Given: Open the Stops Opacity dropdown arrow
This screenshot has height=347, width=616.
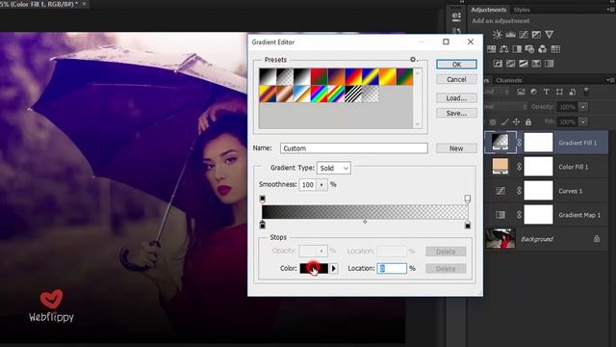Looking at the screenshot, I should click(x=321, y=251).
